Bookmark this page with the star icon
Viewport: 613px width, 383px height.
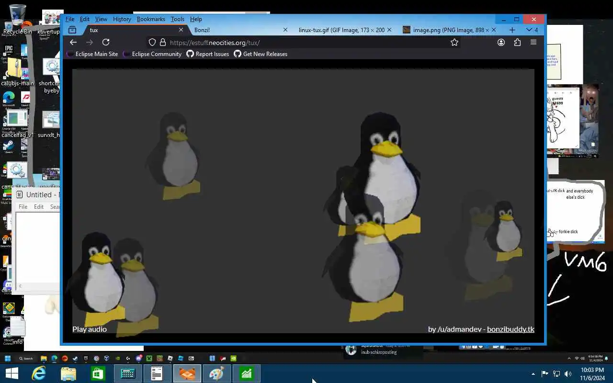click(x=454, y=42)
